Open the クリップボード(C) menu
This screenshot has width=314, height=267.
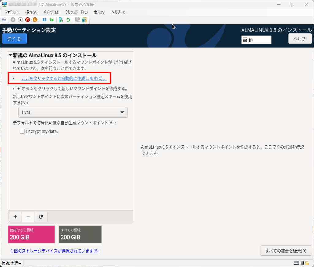(x=76, y=12)
